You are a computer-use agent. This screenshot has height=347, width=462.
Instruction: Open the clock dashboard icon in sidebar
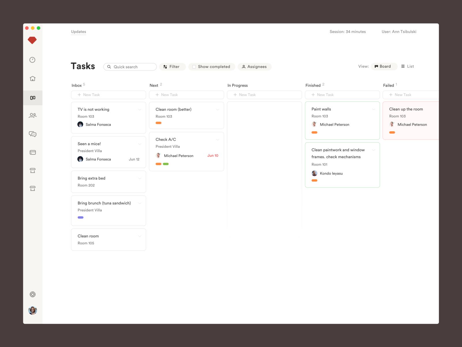[32, 60]
